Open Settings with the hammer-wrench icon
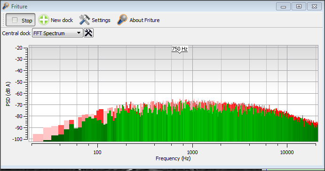The width and height of the screenshot is (325, 171). tap(84, 20)
